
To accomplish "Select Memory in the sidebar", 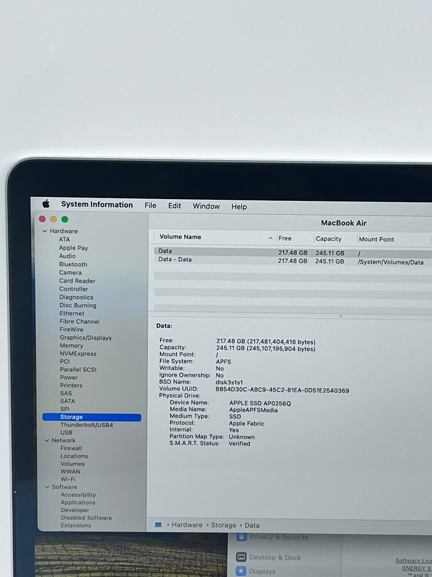I will click(71, 346).
